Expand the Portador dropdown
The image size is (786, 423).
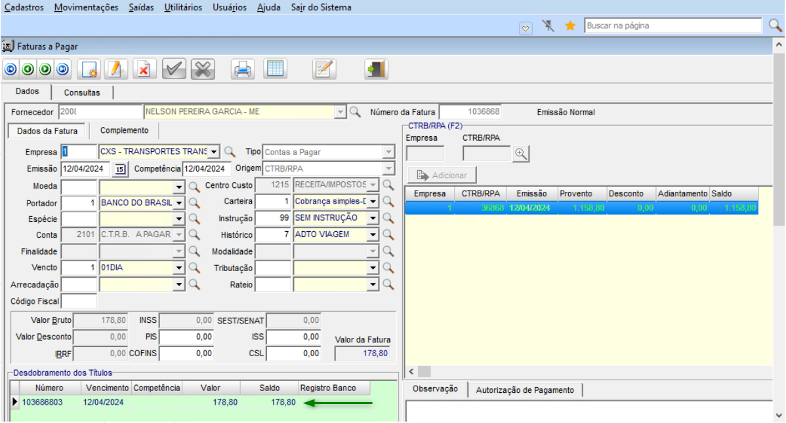tap(179, 203)
